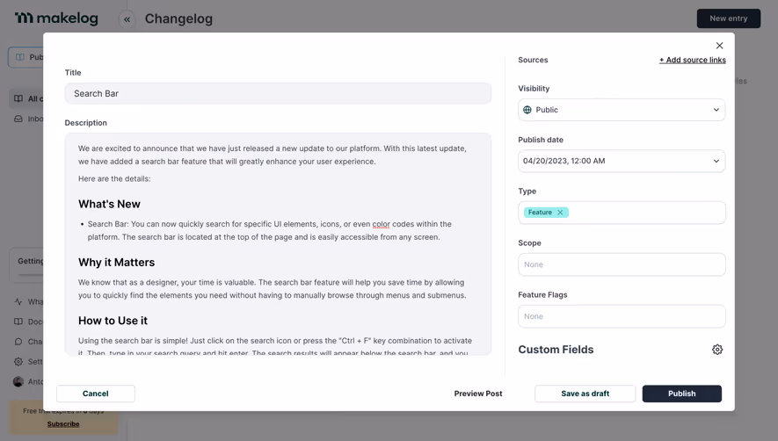Click Subscribe link in trial banner

(x=63, y=424)
